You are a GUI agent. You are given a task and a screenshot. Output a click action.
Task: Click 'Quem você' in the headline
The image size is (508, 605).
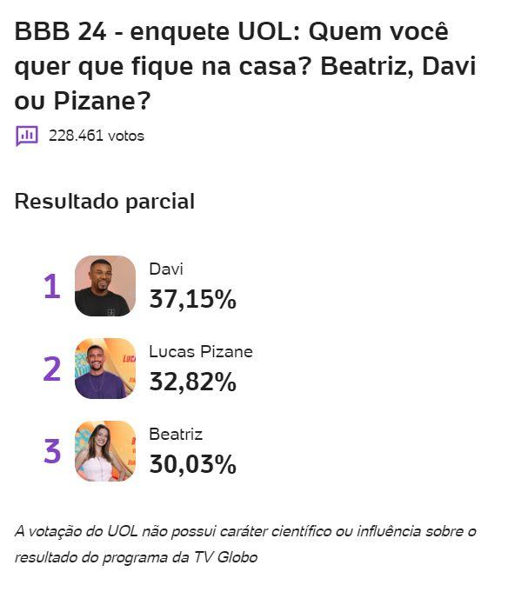coord(378,31)
